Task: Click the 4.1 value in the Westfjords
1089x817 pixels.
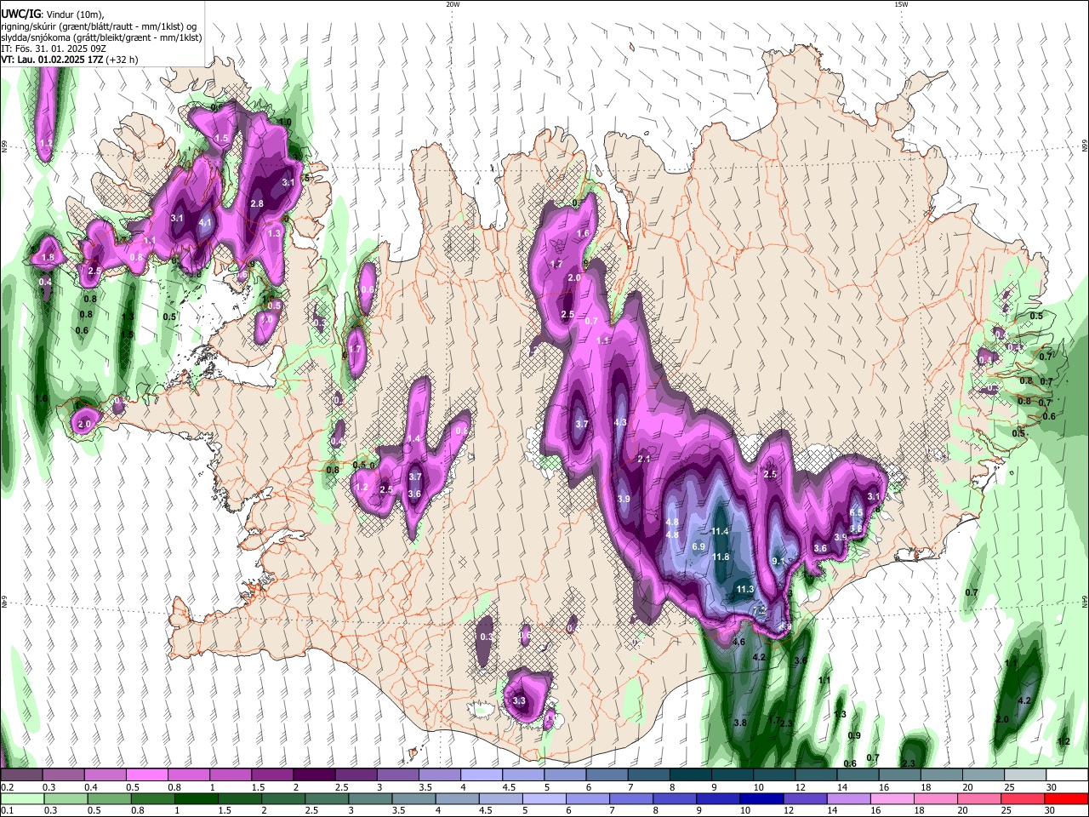Action: (x=205, y=223)
